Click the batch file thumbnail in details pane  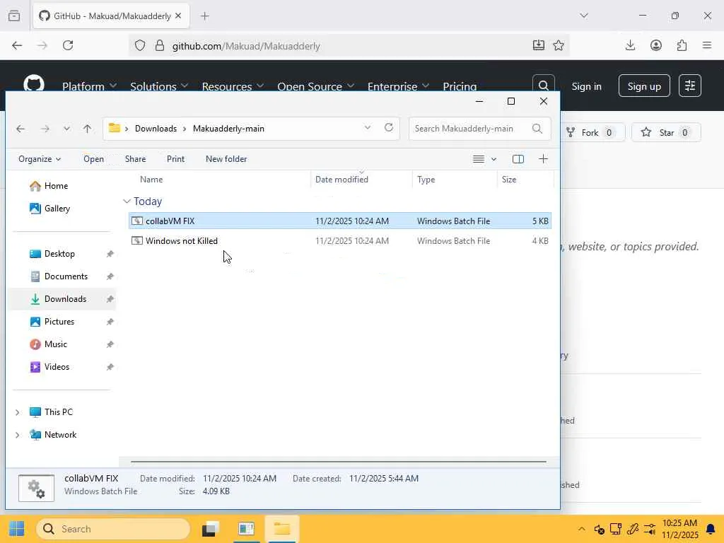[x=37, y=488]
